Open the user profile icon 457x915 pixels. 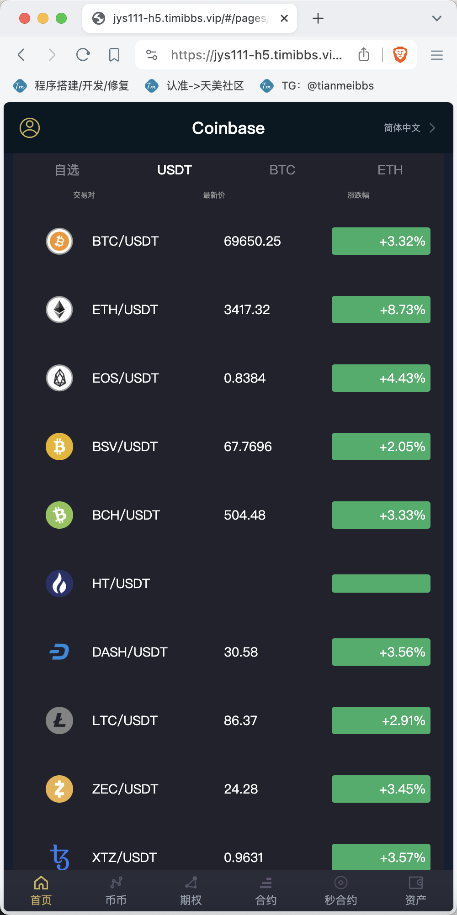(x=30, y=128)
